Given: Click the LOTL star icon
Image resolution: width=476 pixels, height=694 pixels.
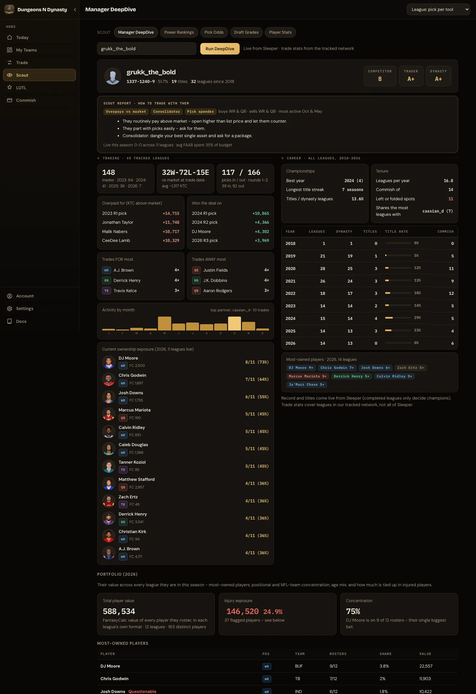Looking at the screenshot, I should tap(10, 88).
